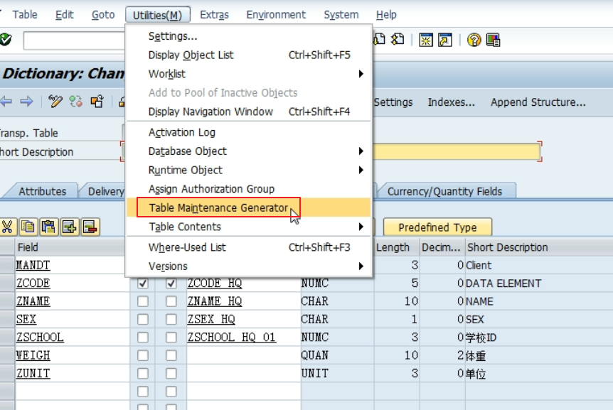Uncheck the Key checkbox in ZCODE row

tap(143, 283)
